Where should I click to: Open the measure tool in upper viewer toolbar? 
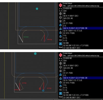click(x=61, y=44)
